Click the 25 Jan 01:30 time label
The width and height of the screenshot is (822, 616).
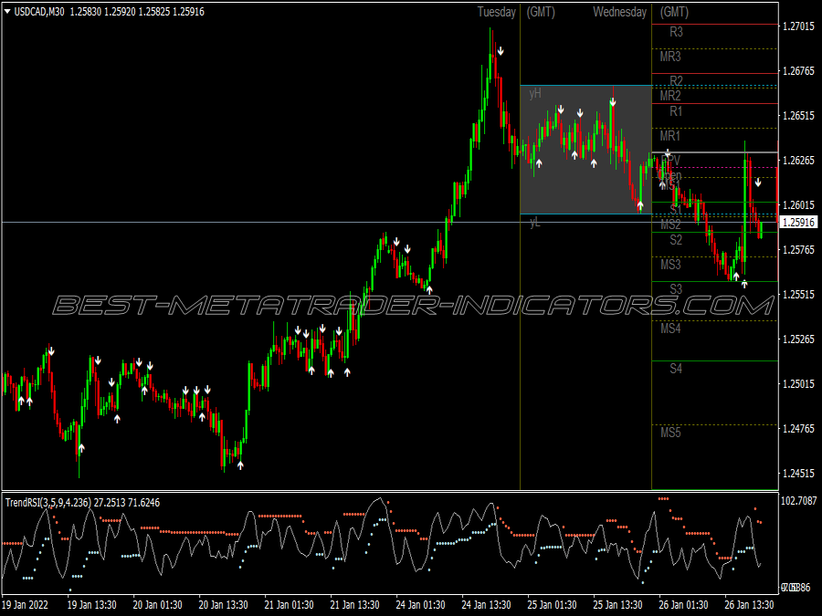(552, 605)
